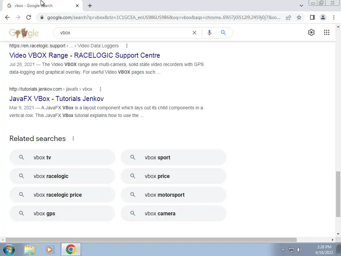Click into the vbox search box
The image size is (341, 256).
[124, 33]
